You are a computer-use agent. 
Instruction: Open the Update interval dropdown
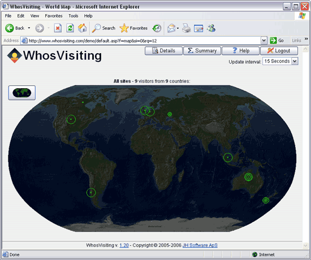280,61
